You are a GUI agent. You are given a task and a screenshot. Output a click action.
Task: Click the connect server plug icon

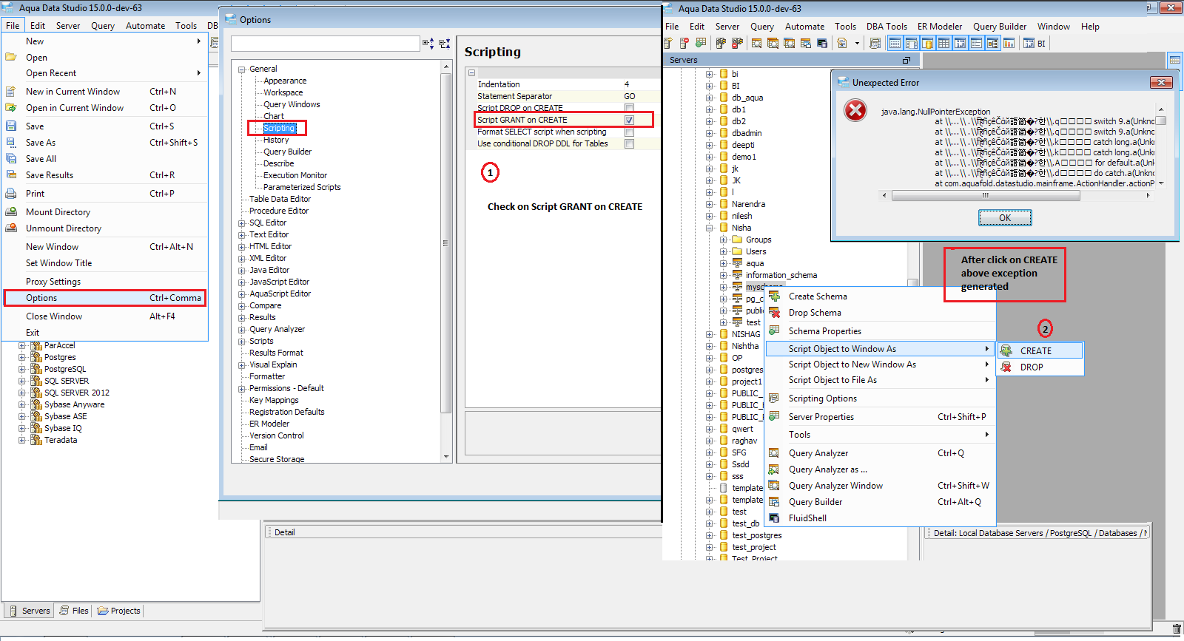click(x=721, y=44)
